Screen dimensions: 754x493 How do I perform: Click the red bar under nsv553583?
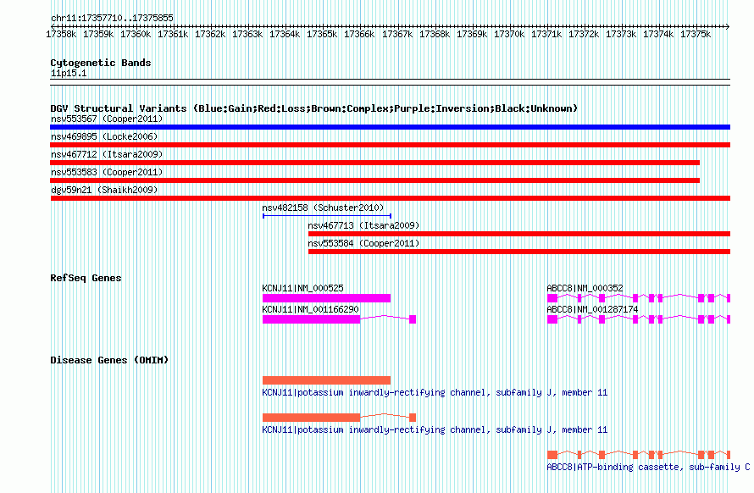click(374, 180)
